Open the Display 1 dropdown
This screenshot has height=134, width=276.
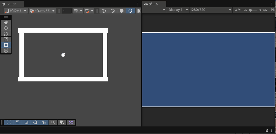pyautogui.click(x=178, y=10)
